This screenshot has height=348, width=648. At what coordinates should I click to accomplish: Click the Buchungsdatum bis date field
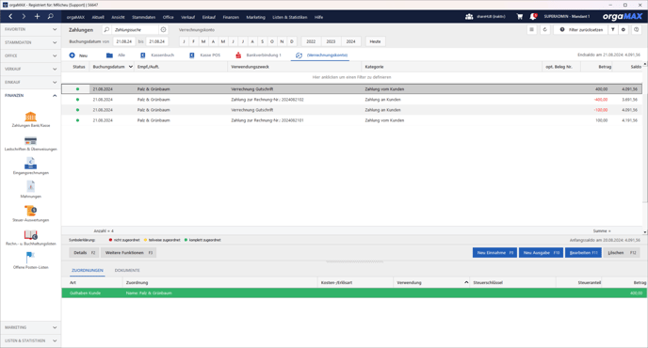(157, 41)
